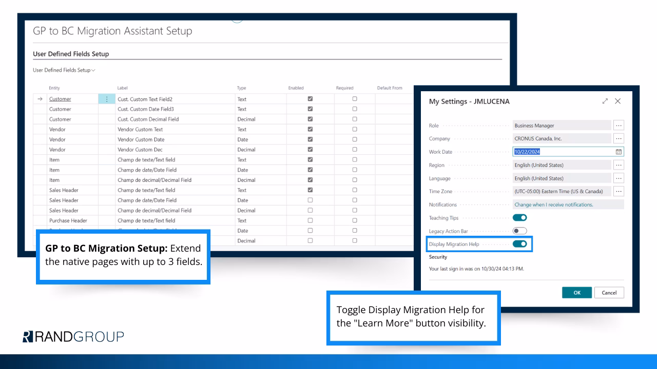Open the Language lookup ellipsis button
Viewport: 657px width, 369px height.
coord(619,178)
